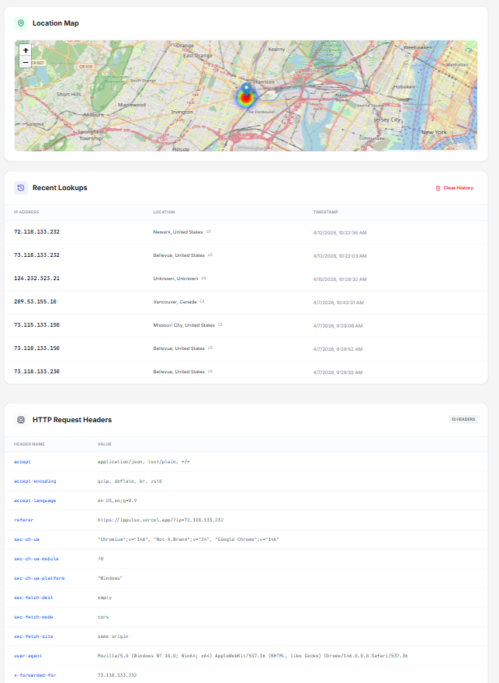Screen dimensions: 499x683
Task: Click the timestamp in the Missouri City row
Action: 338,326
